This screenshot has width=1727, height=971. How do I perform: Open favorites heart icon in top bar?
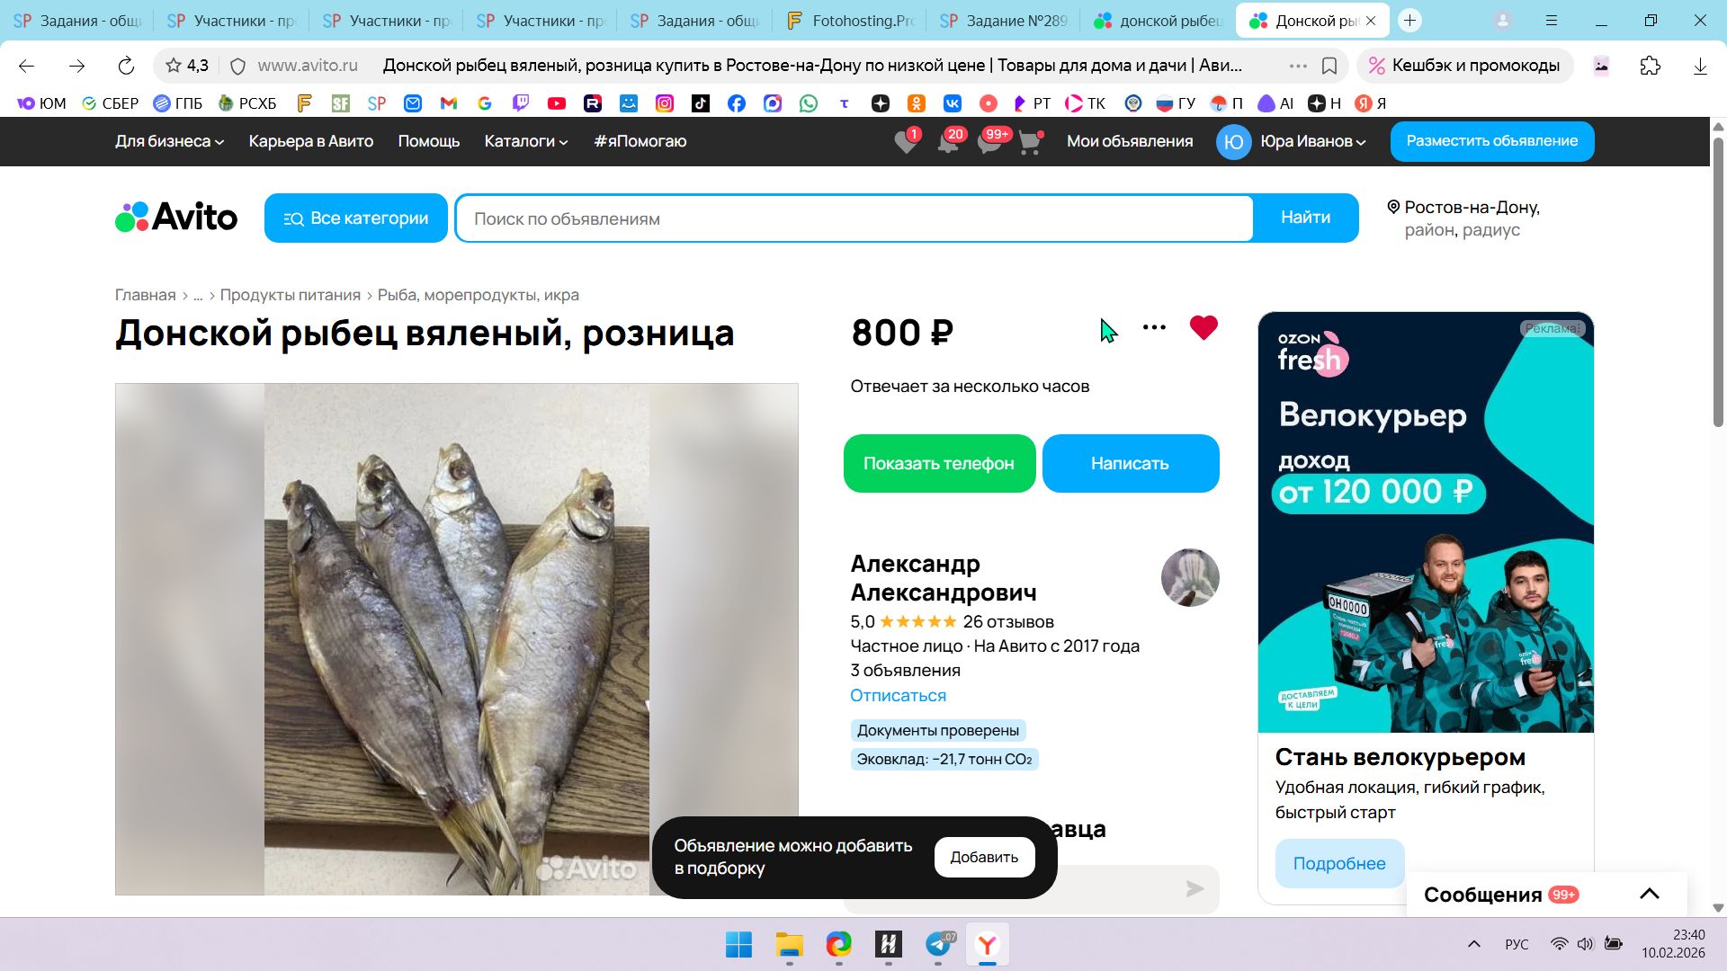(x=906, y=142)
